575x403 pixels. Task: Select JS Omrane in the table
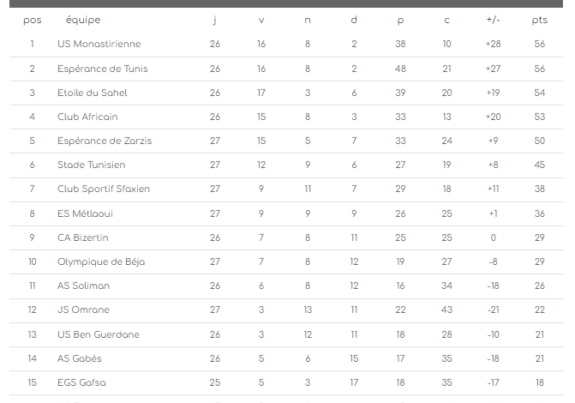[83, 310]
